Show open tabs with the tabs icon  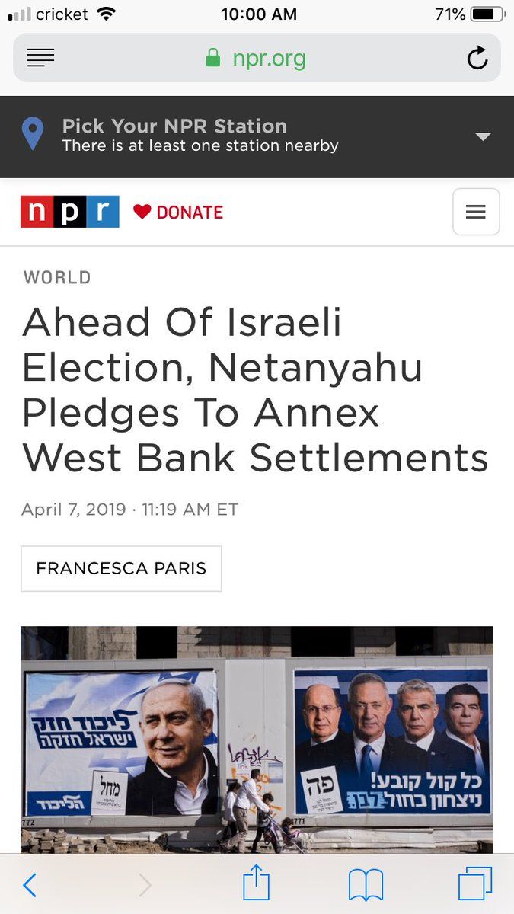tap(475, 884)
